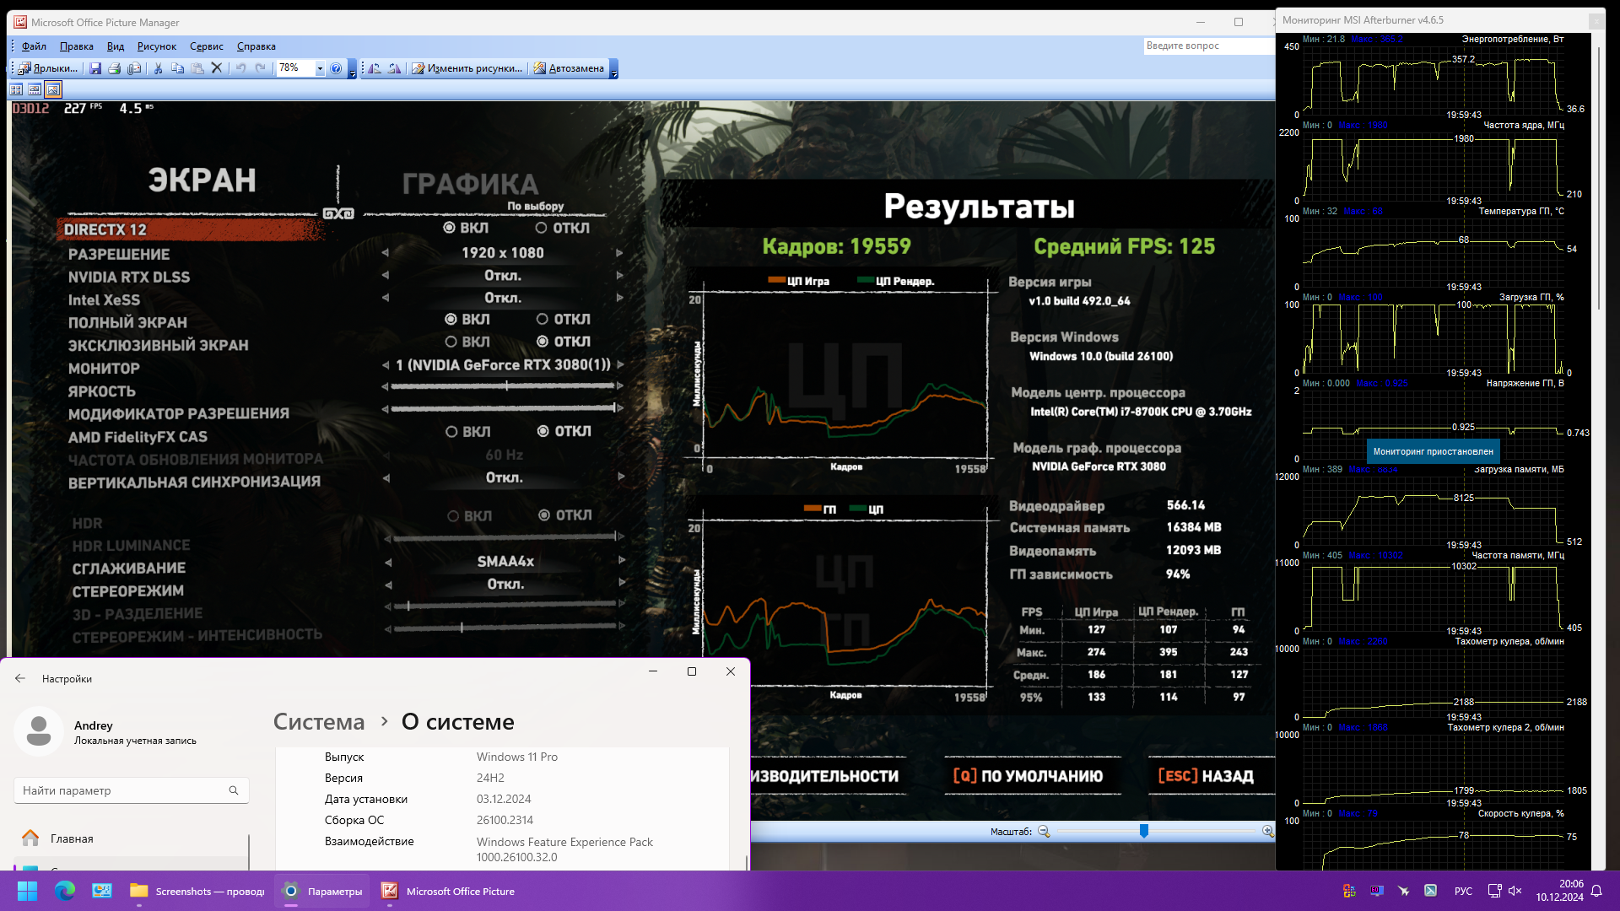This screenshot has width=1620, height=911.
Task: Click the Найти параметр search field
Action: coord(125,790)
